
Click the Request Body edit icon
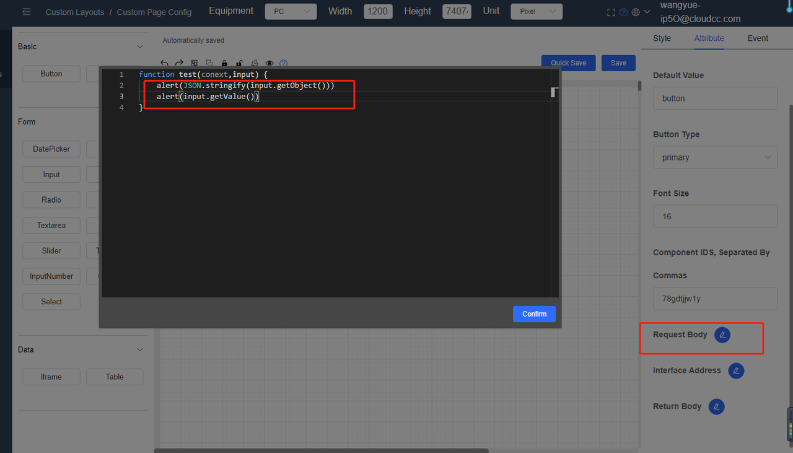[722, 335]
